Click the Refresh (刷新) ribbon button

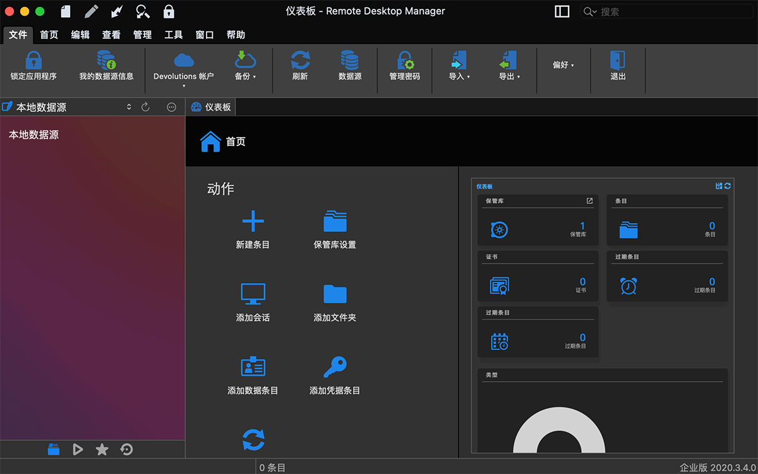point(300,66)
